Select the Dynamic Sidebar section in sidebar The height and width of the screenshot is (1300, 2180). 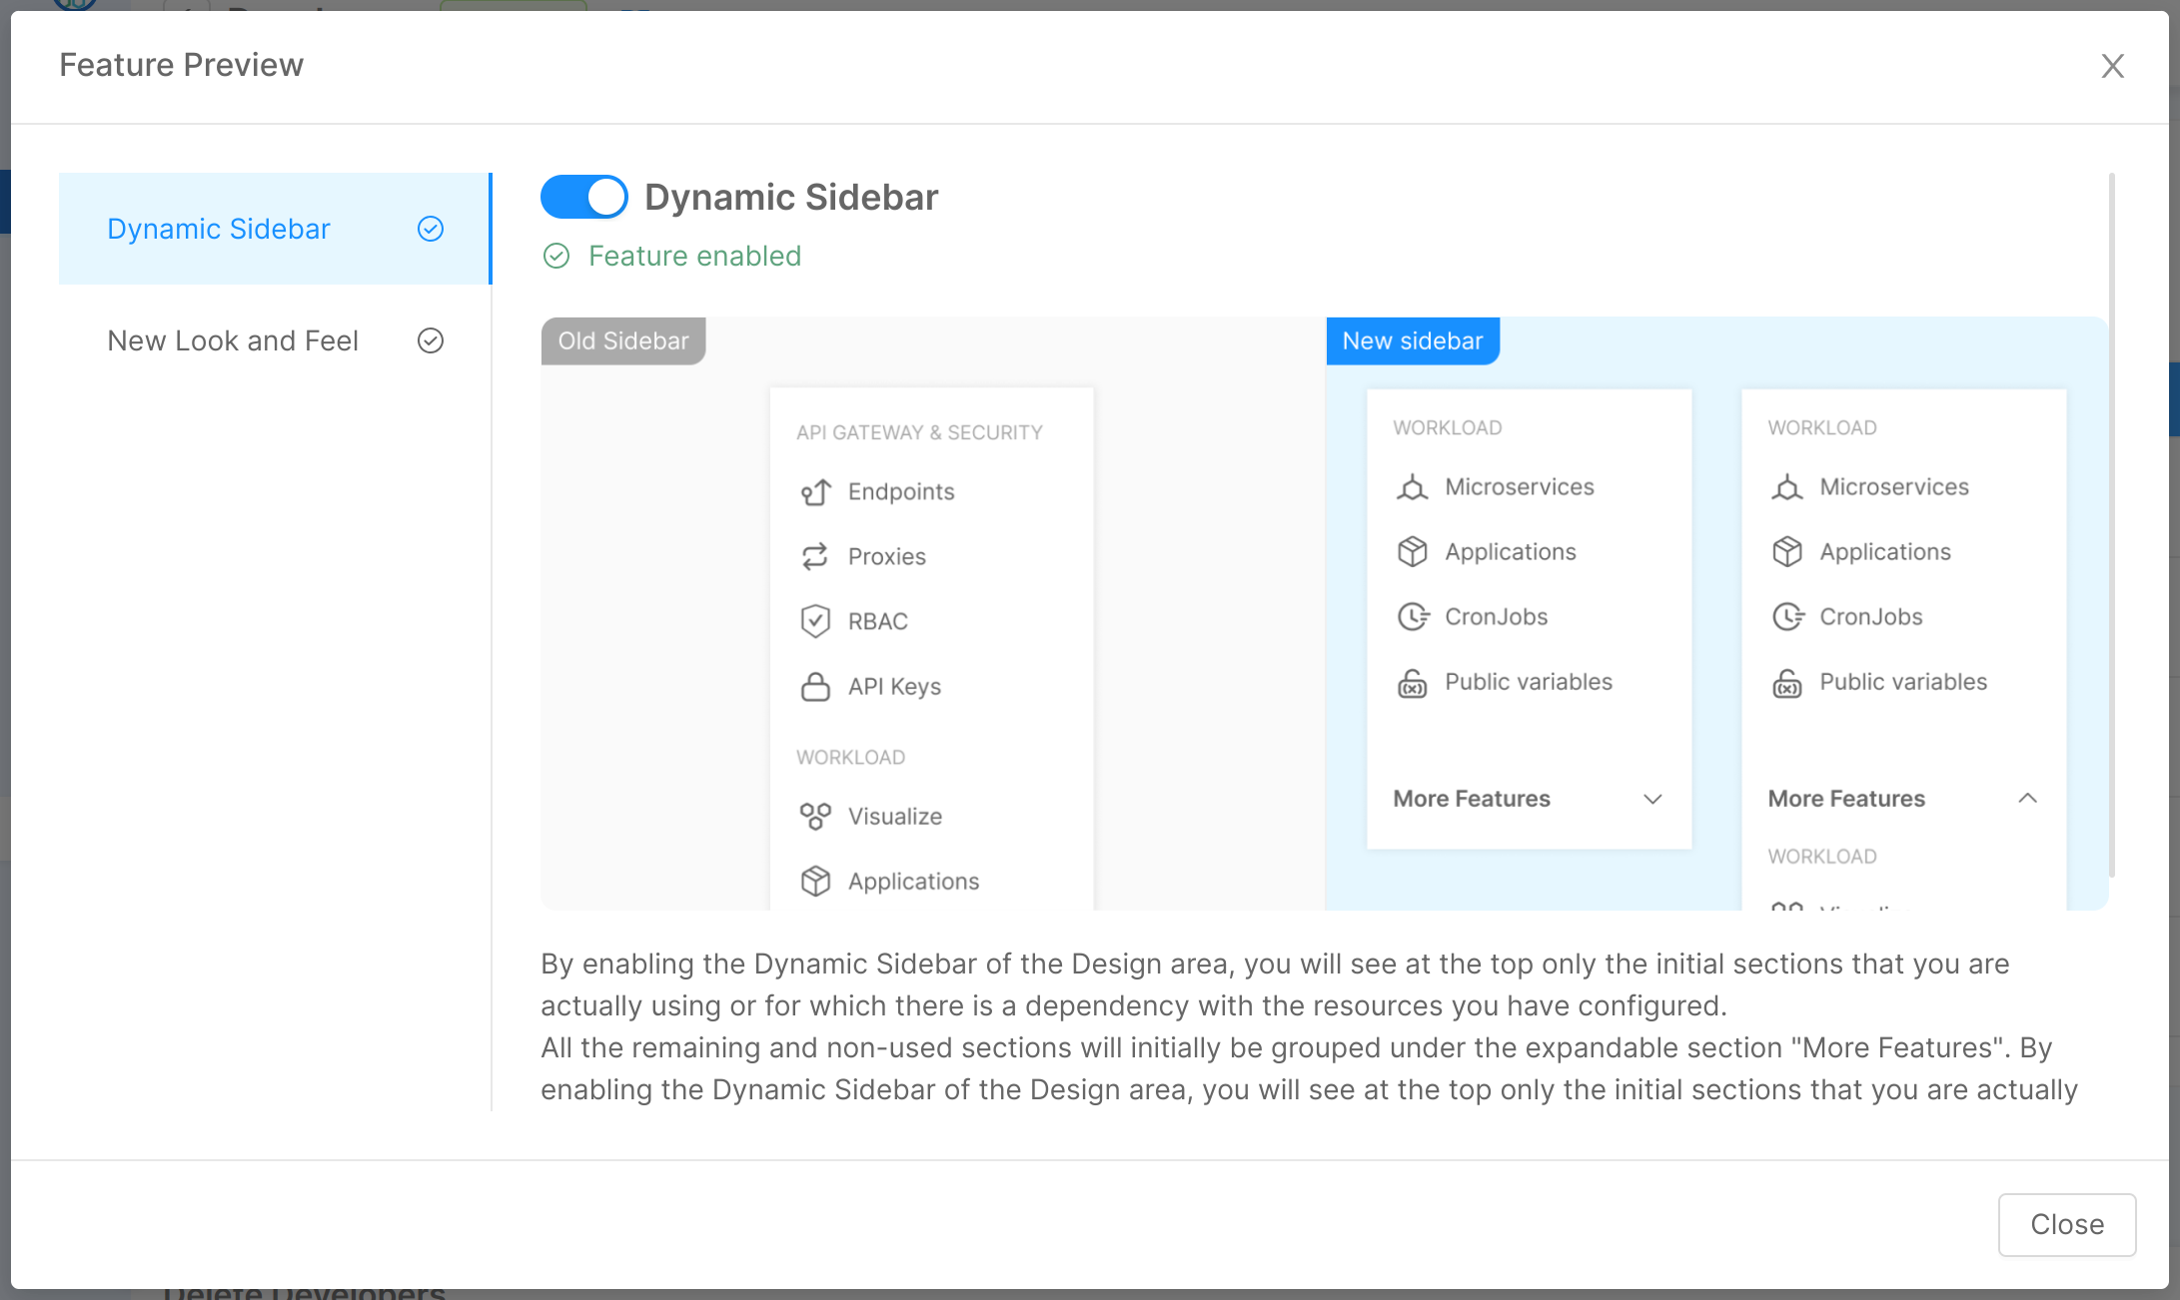pos(218,229)
